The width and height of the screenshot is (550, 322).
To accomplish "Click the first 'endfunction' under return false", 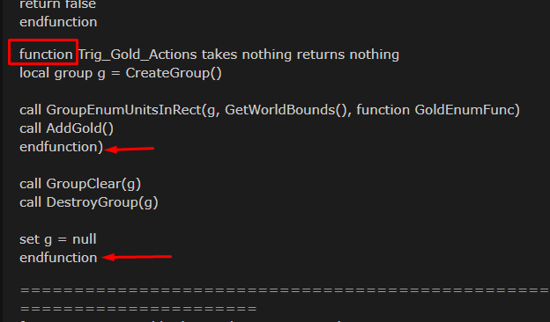I will (58, 22).
